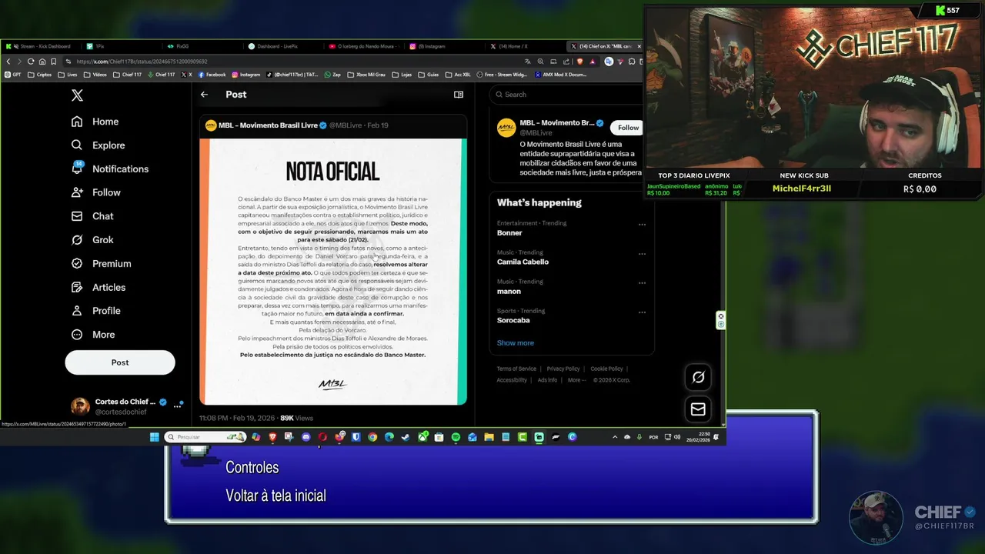Open options for the Camila Cabello trend
Viewport: 985px width, 554px height.
point(642,254)
